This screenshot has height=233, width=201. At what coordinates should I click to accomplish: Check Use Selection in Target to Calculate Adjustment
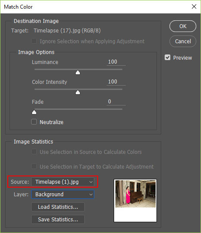(34, 166)
